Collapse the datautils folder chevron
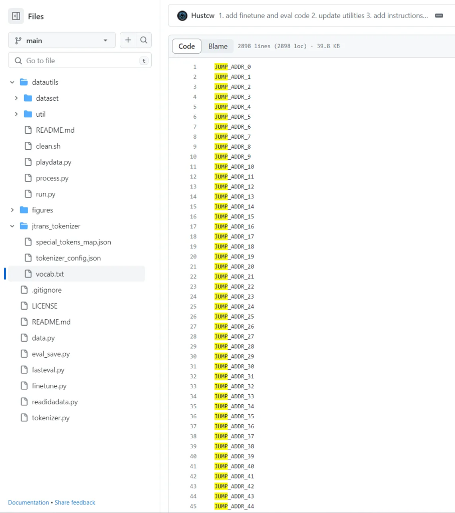 pos(13,82)
